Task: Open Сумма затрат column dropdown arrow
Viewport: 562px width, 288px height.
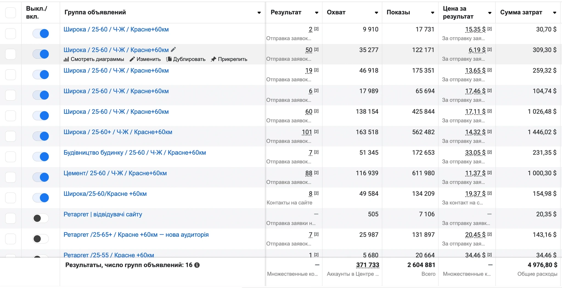Action: (555, 13)
